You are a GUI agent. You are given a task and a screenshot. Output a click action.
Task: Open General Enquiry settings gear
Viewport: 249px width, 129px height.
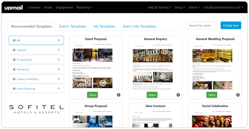point(178,95)
